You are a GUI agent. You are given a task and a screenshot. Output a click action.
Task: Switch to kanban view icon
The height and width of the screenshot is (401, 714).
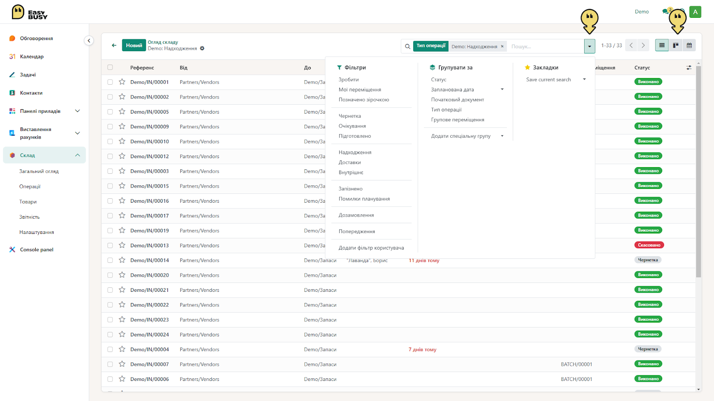676,45
